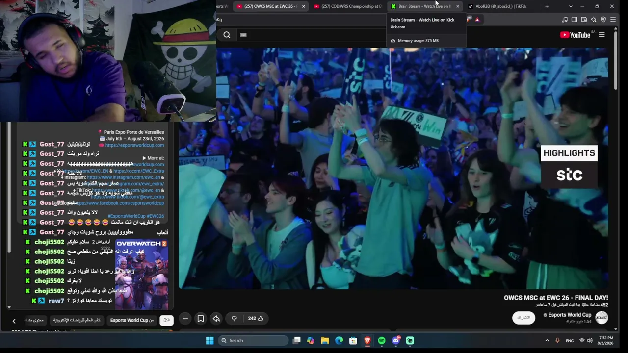Open Discord from the taskbar
Screen dimensions: 628x353
396,341
